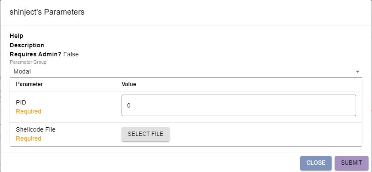Open the Parameter Group dropdown arrow
The image size is (372, 172).
[357, 71]
